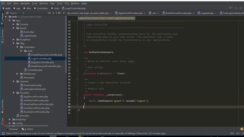Select ForgotPasswordController.php file
Viewport: 244px width, 137px height.
point(45,55)
